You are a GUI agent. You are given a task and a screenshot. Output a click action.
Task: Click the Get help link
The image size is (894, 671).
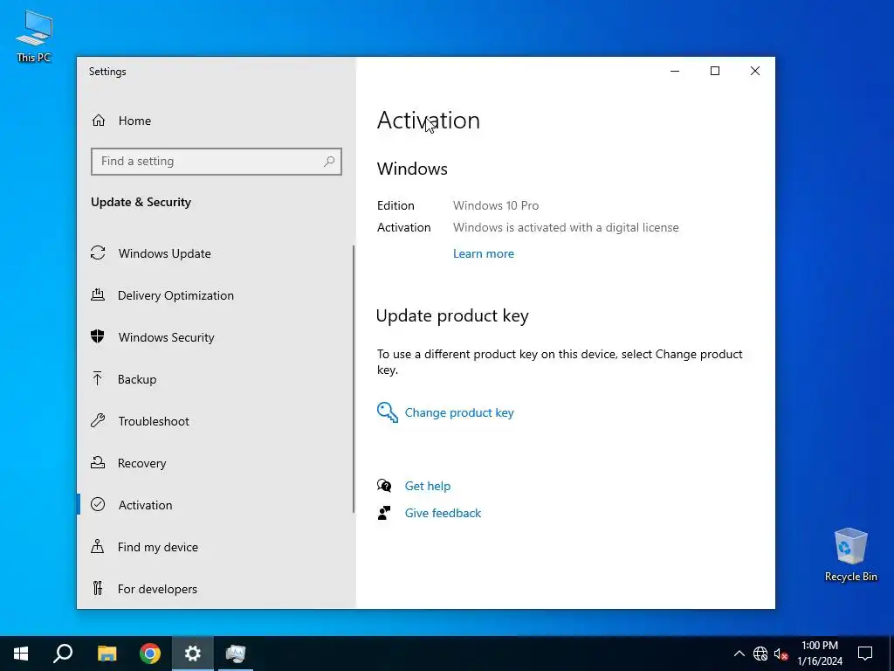pyautogui.click(x=428, y=486)
